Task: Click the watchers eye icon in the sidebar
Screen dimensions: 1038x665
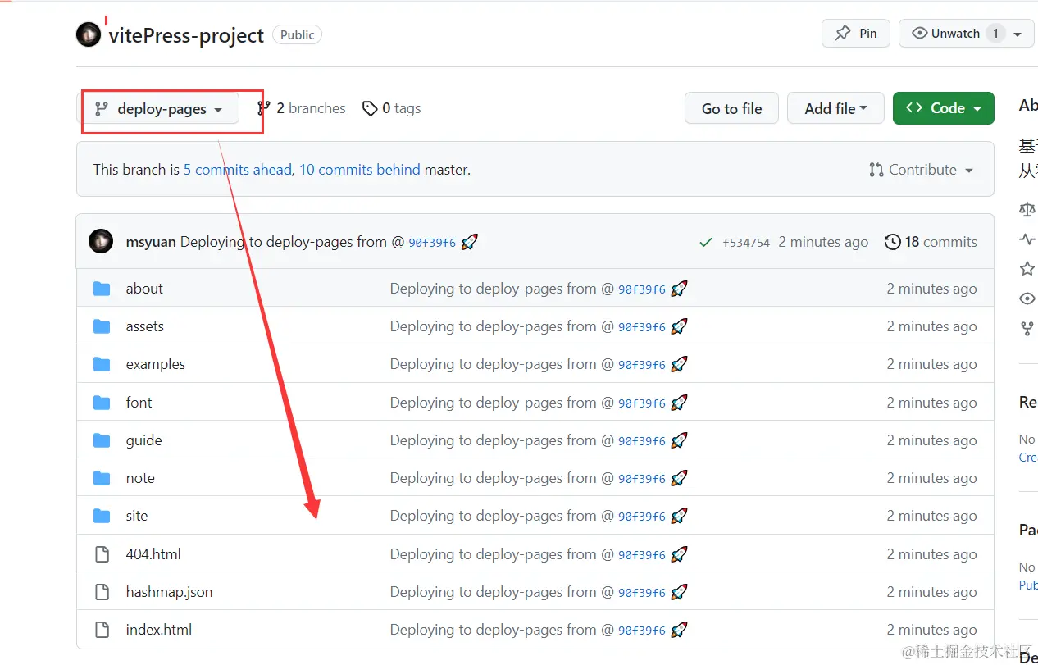Action: 1027,298
